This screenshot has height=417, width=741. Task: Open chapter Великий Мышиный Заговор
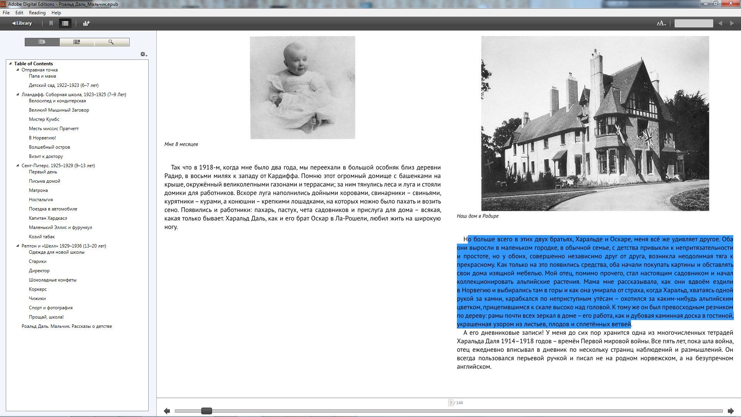tap(59, 110)
